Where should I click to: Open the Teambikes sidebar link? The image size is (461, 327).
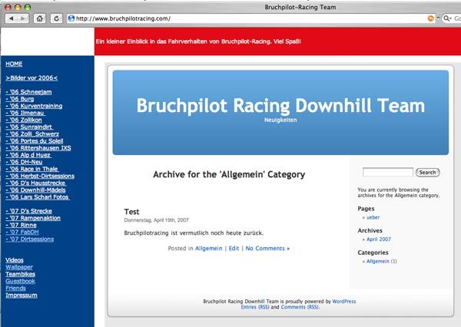pos(20,274)
